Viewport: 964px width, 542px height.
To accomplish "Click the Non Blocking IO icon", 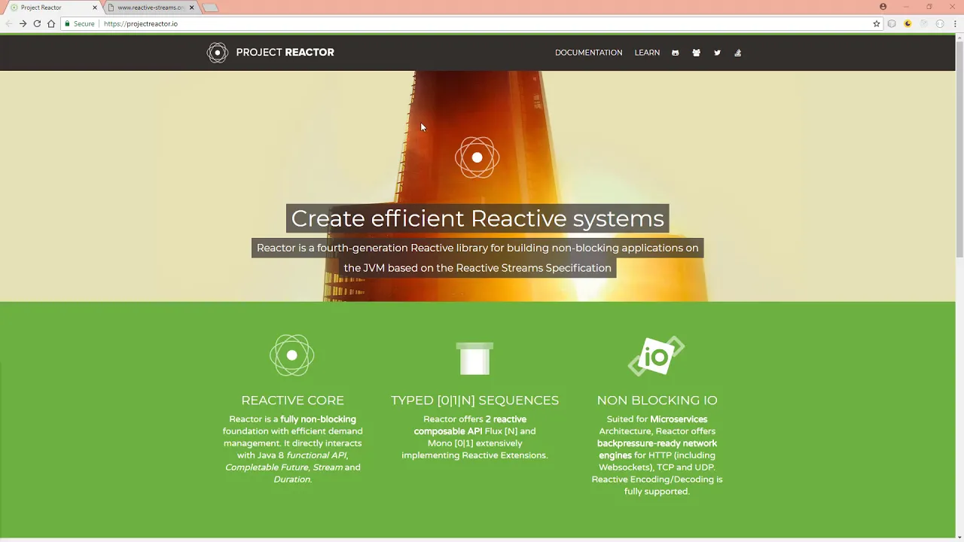I will coord(657,356).
